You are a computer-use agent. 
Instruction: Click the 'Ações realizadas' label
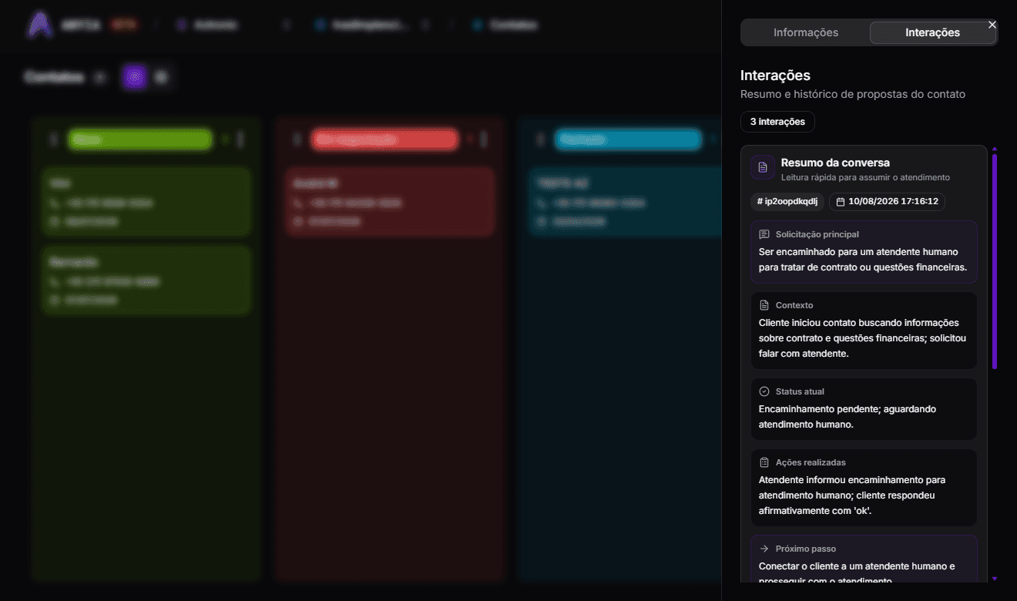pos(811,462)
